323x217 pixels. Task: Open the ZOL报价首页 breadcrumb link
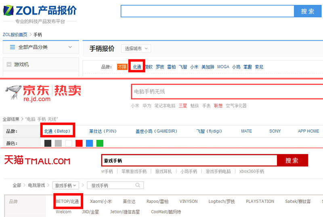[15, 35]
